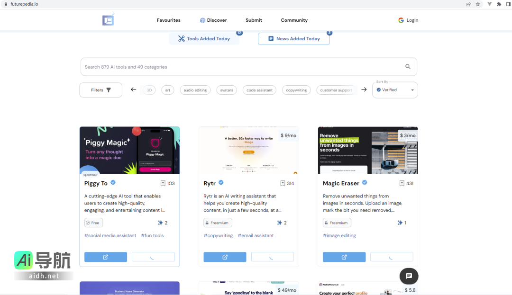Focus the AI tools search field

[249, 67]
